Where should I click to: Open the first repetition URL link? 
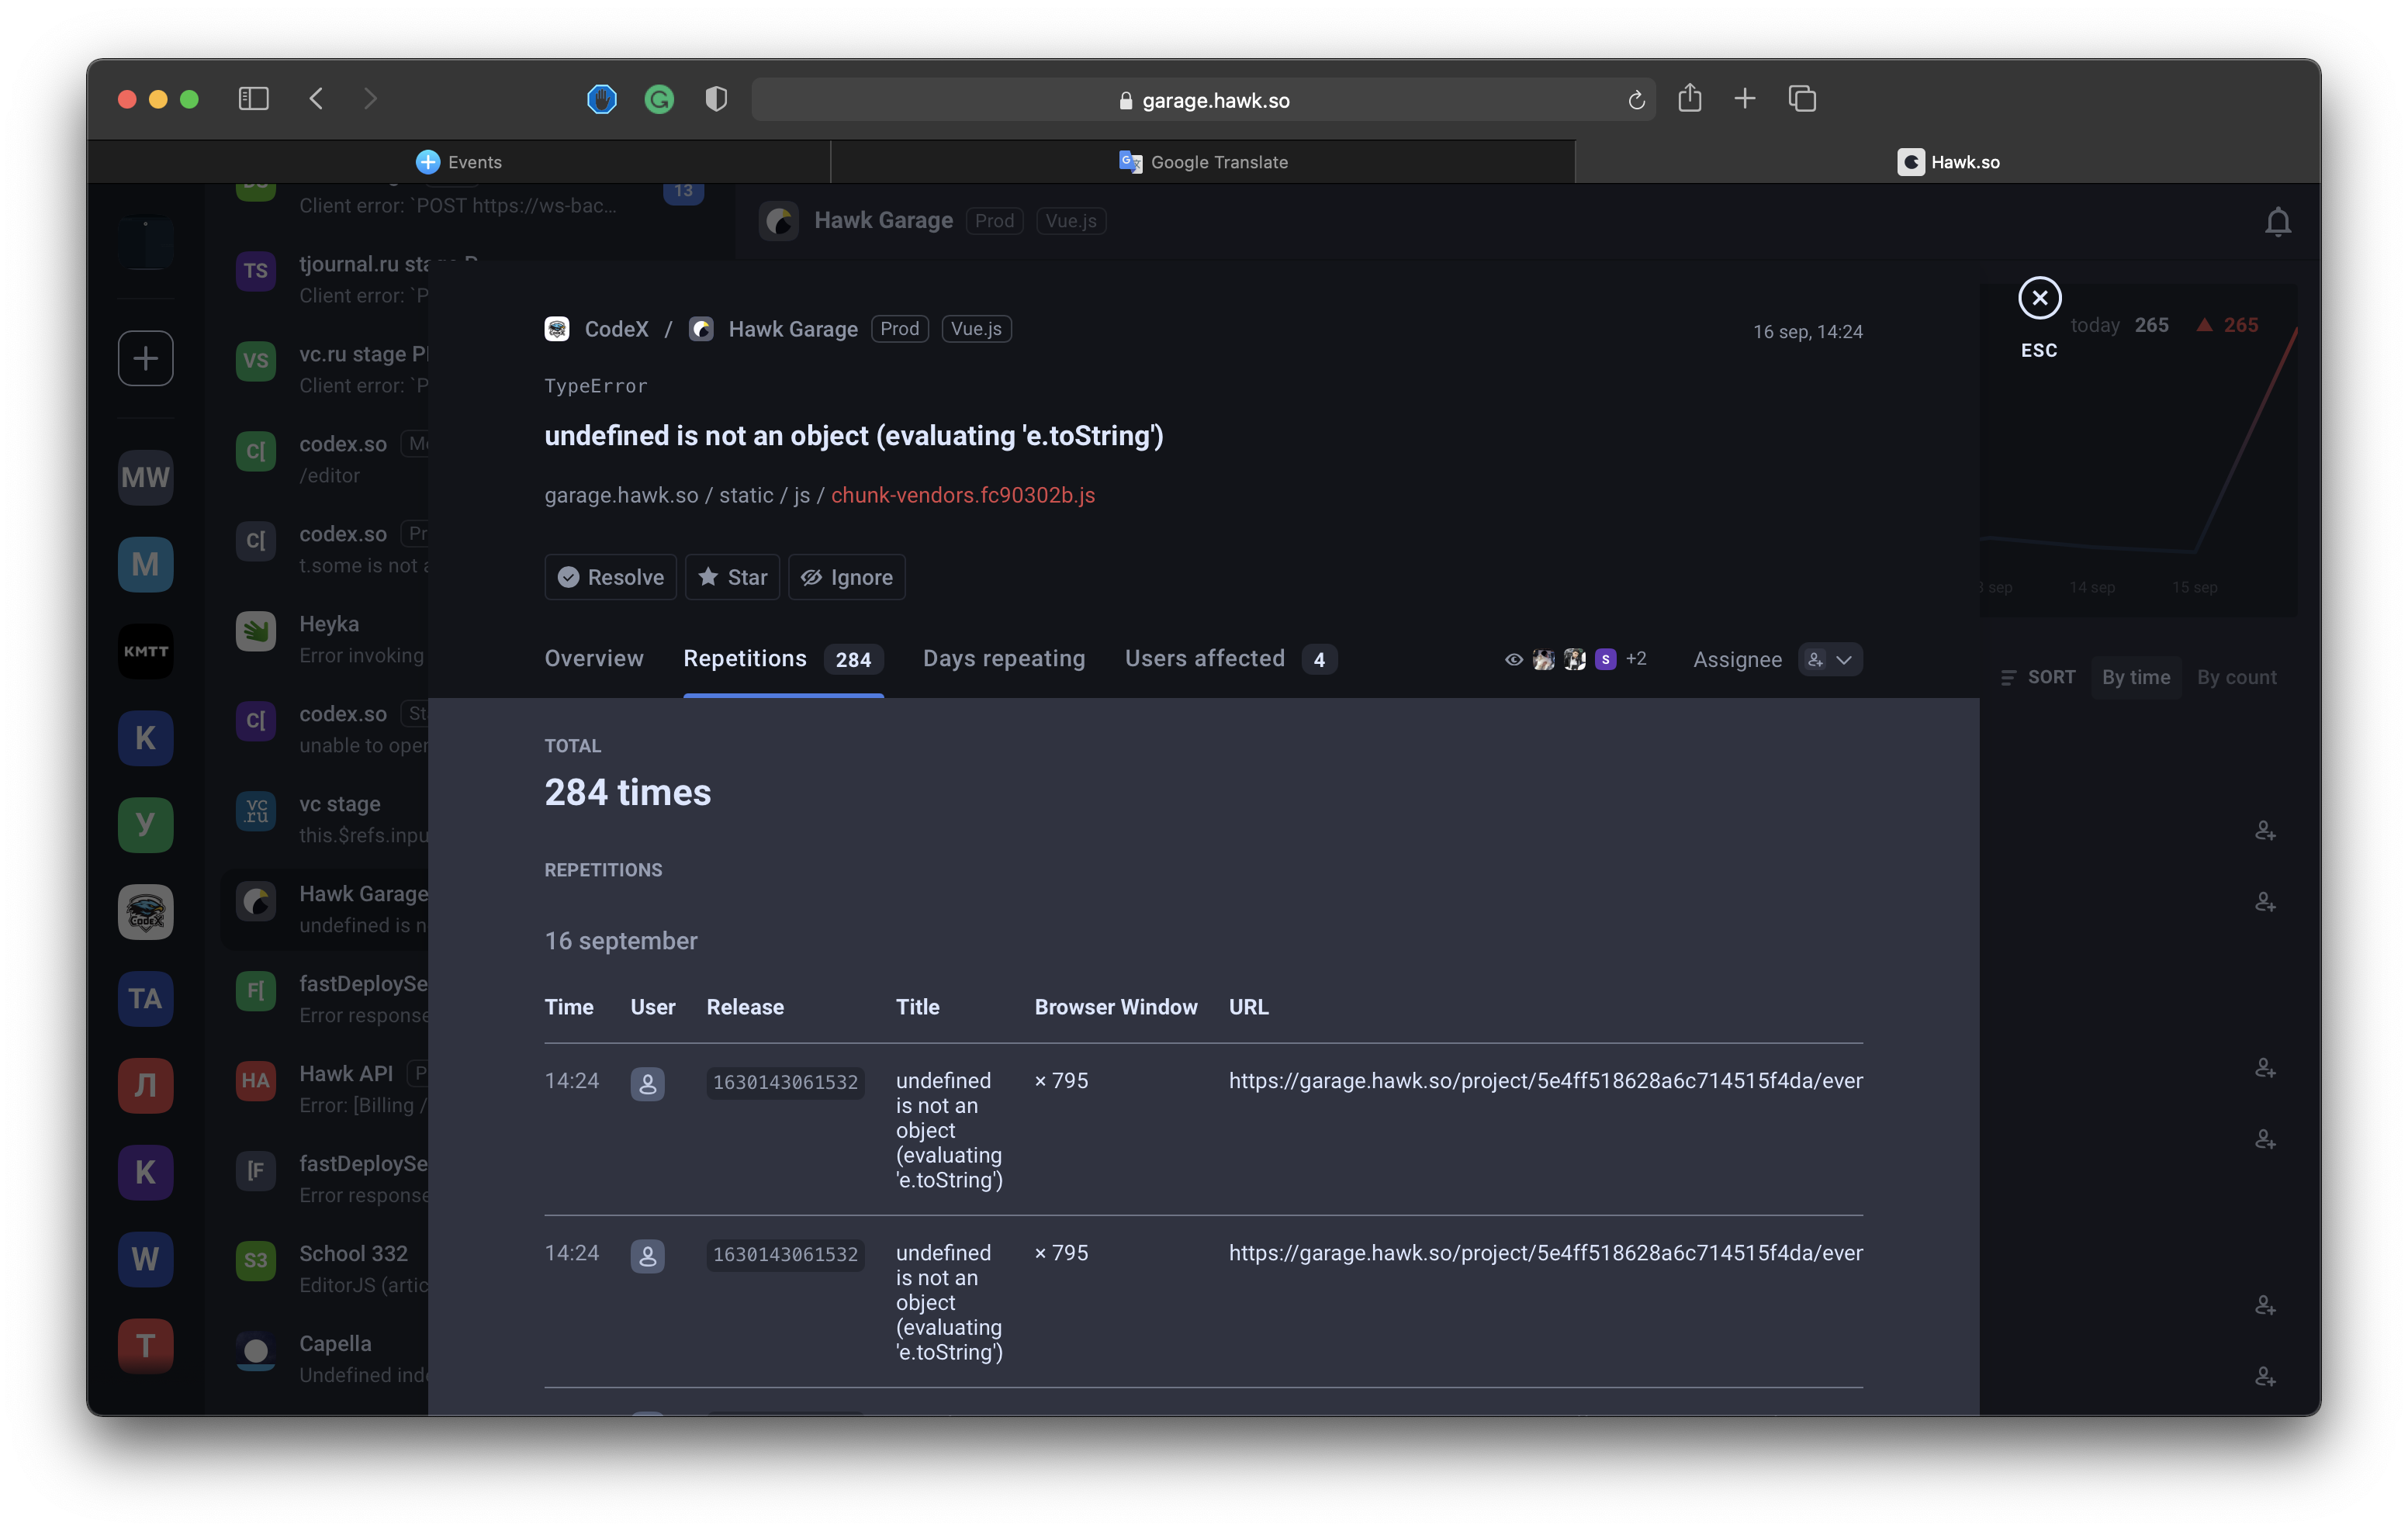[1545, 1081]
